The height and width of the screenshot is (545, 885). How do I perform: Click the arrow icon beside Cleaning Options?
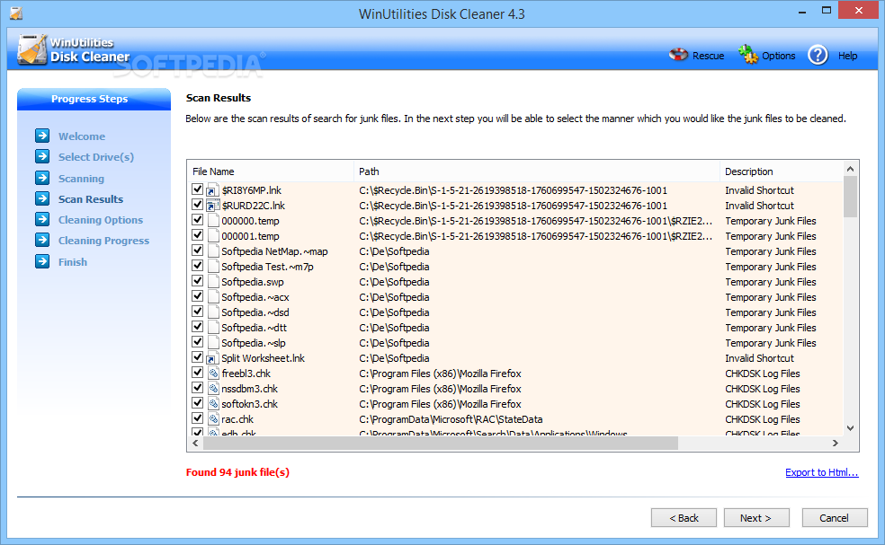42,220
